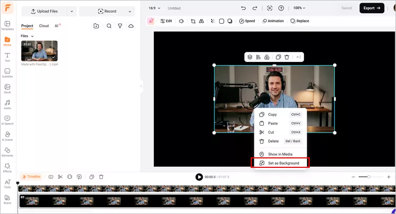Click the search icon in media panel

(109, 26)
